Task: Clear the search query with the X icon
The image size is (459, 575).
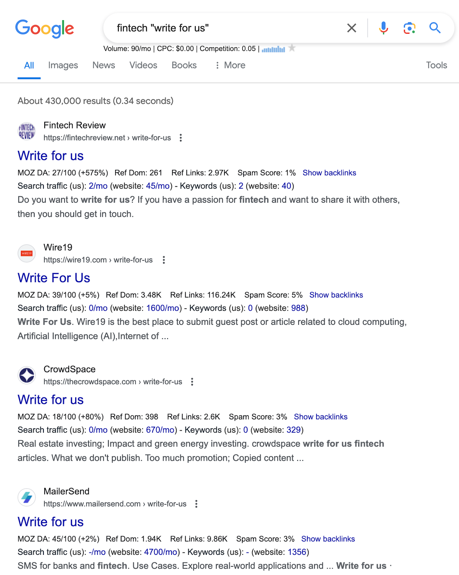Action: [351, 27]
